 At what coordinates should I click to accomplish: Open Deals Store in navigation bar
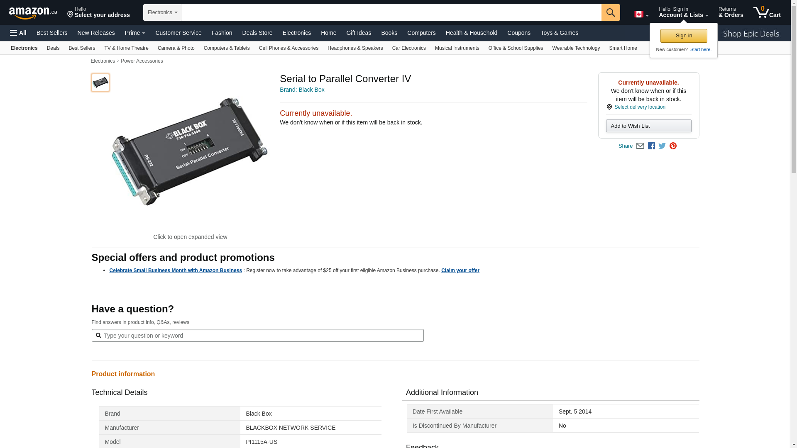257,33
